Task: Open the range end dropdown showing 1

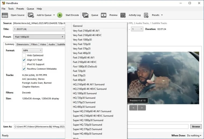Action: click(137, 29)
